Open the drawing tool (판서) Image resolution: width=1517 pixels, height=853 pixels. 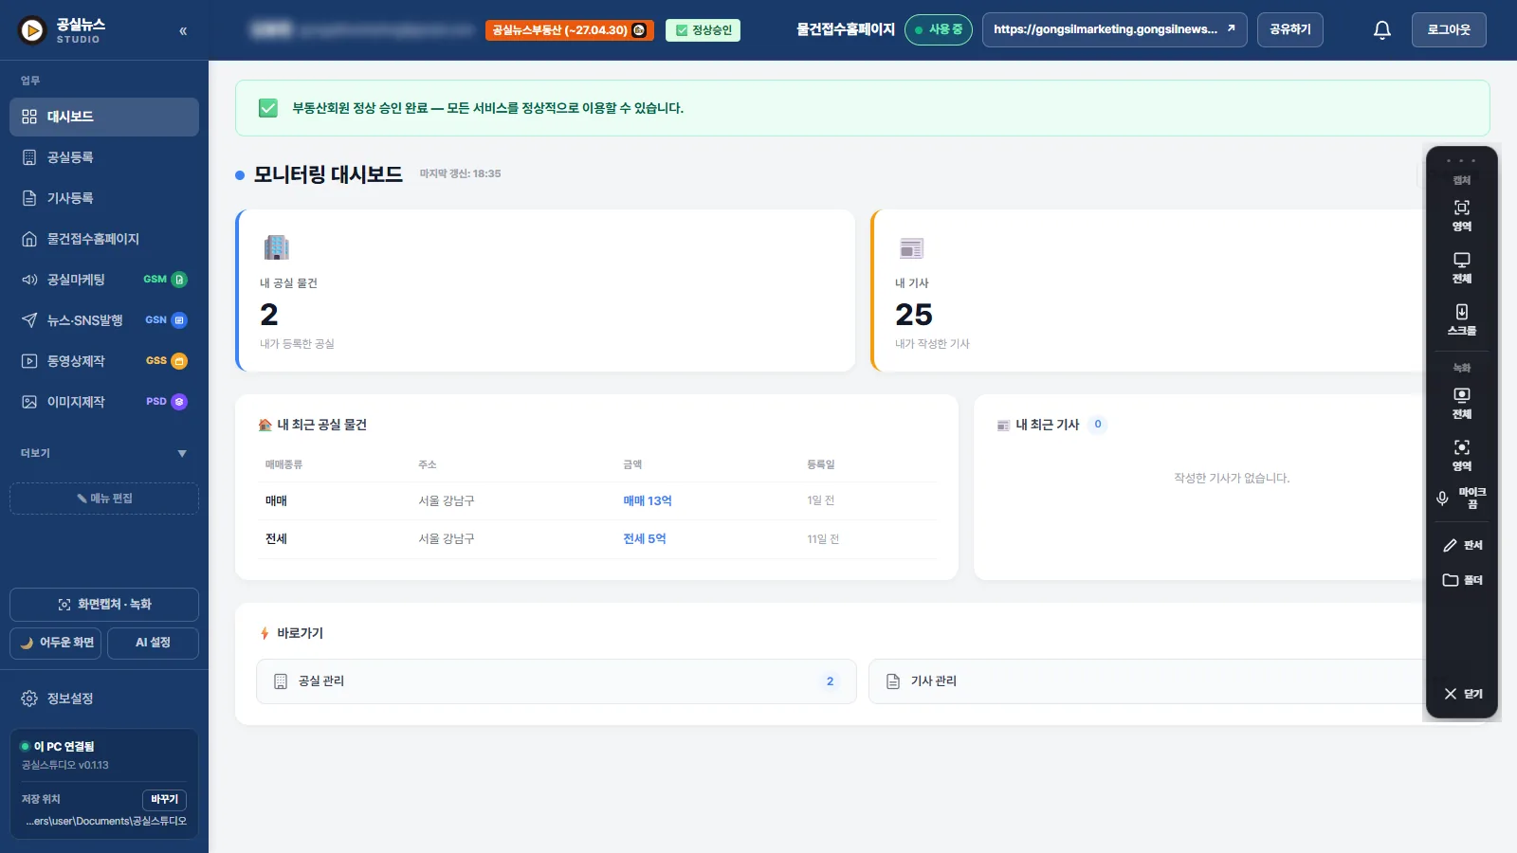(1462, 545)
